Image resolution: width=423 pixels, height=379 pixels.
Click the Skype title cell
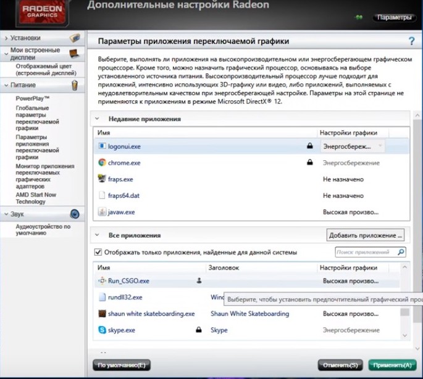pos(219,330)
